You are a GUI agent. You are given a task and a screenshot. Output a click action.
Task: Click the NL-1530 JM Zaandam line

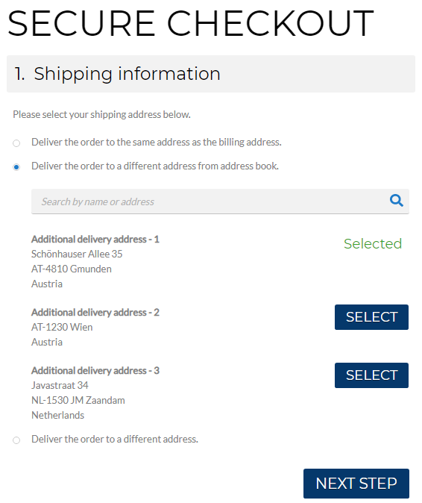tap(78, 400)
